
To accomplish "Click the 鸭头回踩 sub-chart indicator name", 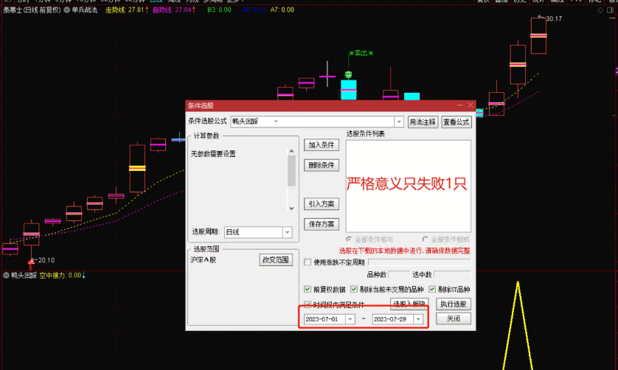I will point(24,276).
